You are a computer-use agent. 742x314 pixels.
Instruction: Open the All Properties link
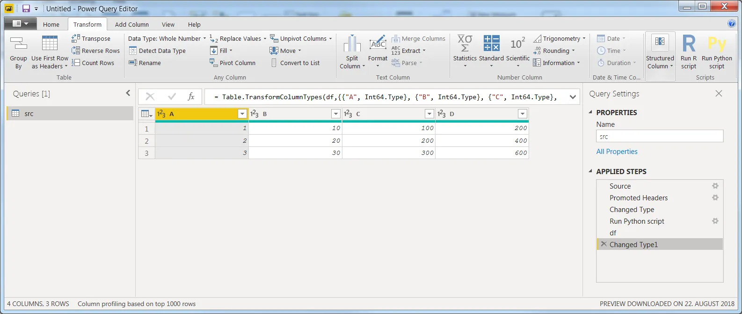617,152
